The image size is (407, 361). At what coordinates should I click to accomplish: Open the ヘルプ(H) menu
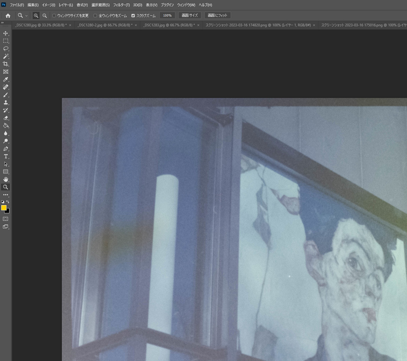(x=206, y=5)
